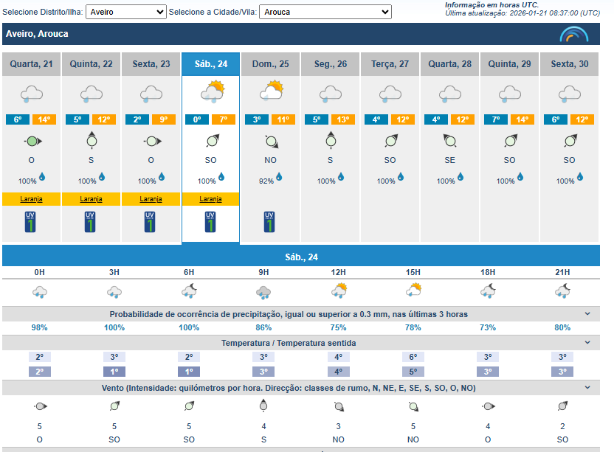
Task: Click the rain cloud icon for Quinta, 22
Action: 91,94
